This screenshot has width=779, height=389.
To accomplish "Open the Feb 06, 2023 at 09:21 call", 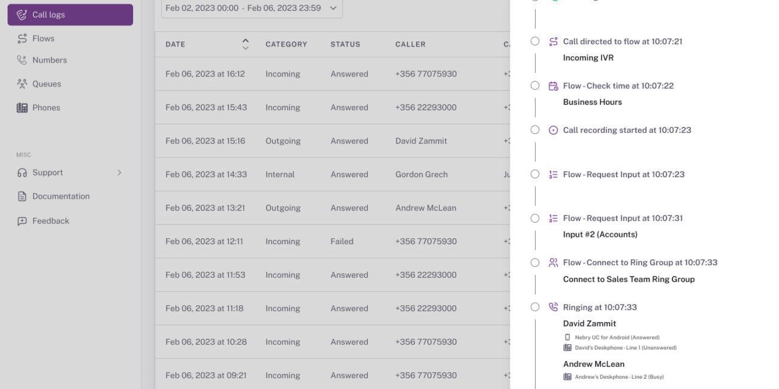I will click(x=333, y=375).
